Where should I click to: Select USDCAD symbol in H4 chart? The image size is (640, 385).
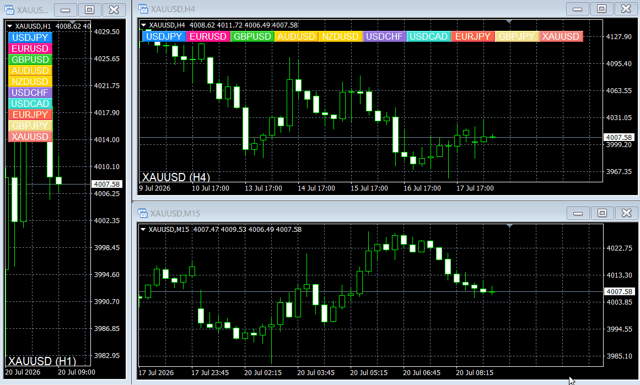point(428,36)
